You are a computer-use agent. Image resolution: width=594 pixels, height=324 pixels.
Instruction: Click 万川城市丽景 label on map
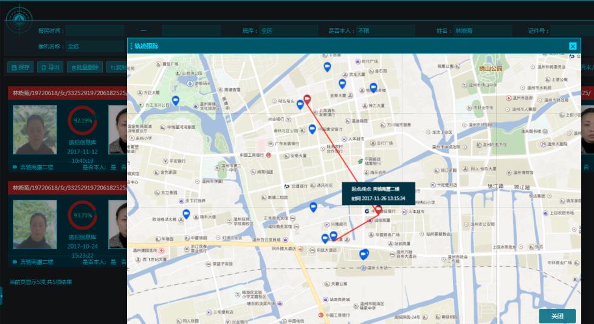pyautogui.click(x=399, y=125)
